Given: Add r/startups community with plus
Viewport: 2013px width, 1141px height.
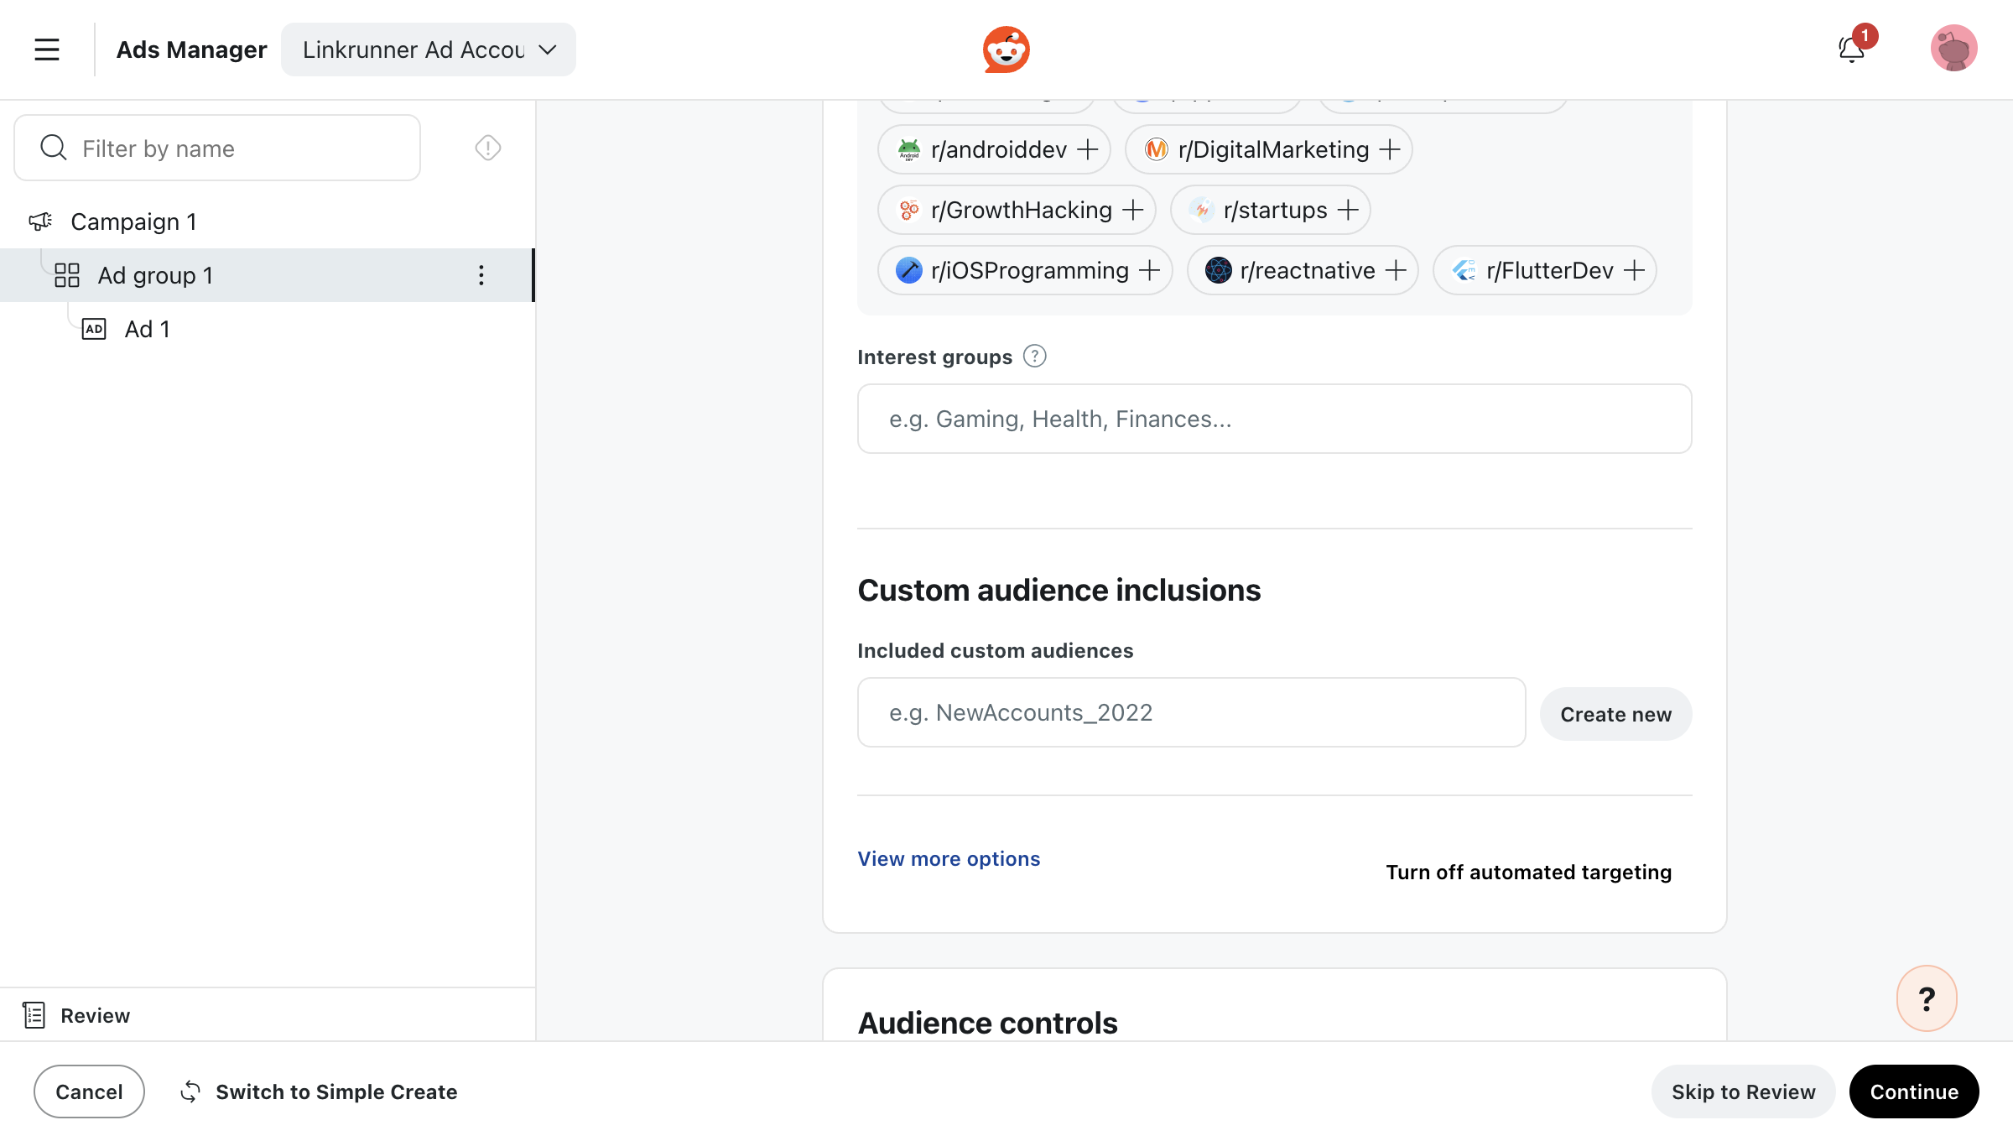Looking at the screenshot, I should click(x=1348, y=210).
